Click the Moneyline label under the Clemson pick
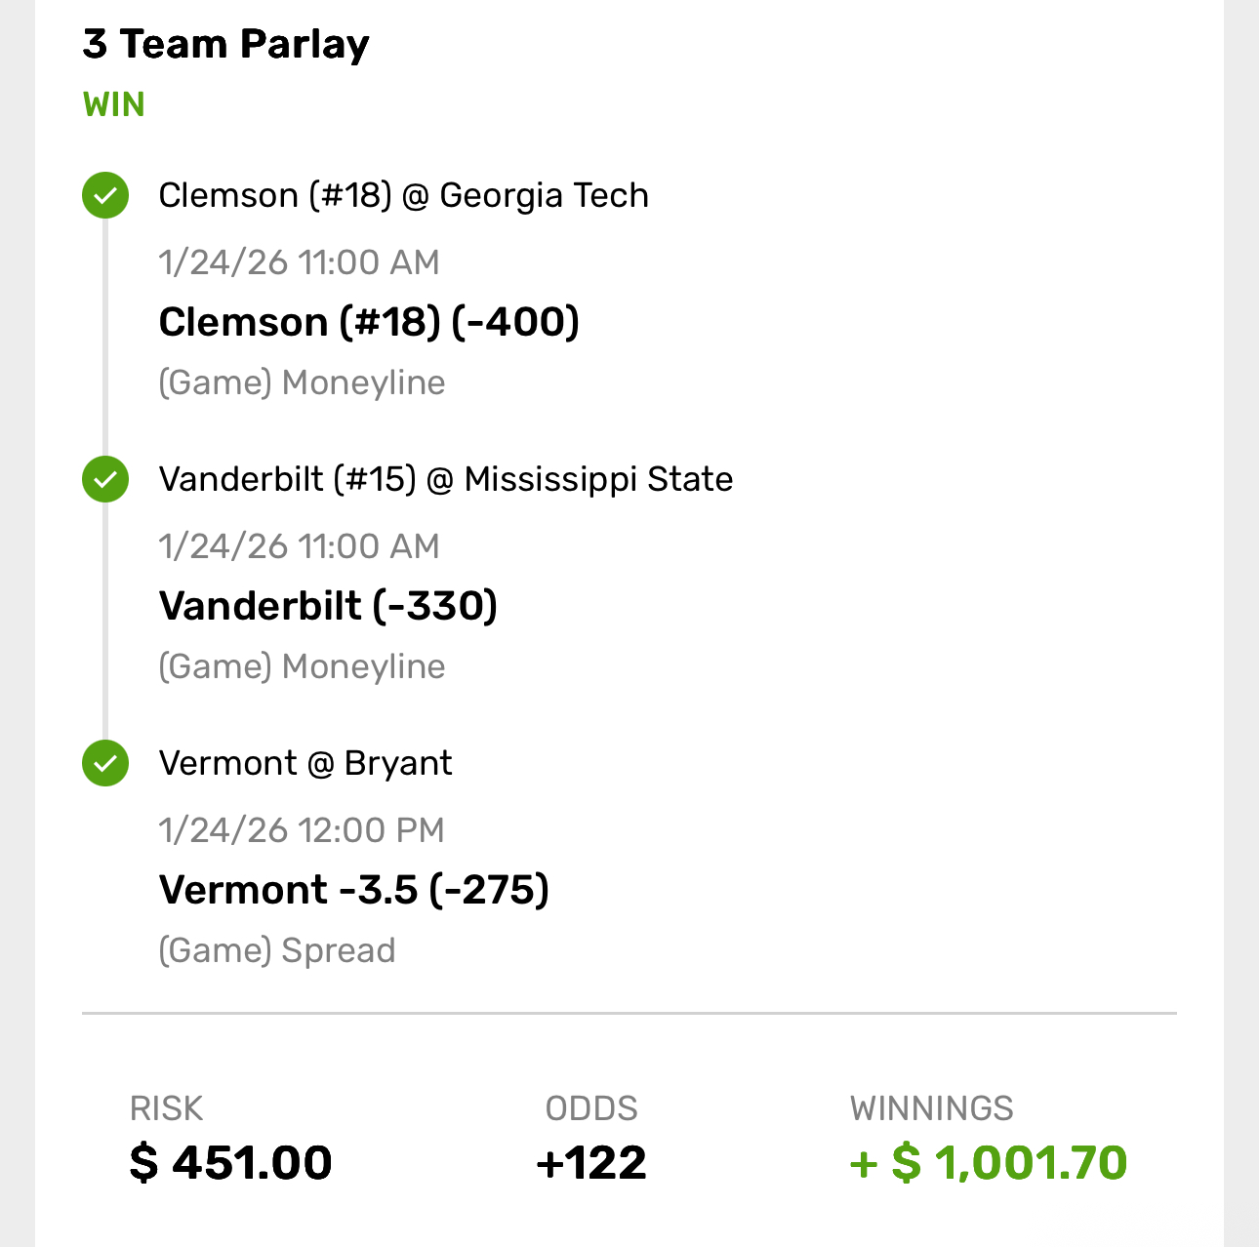1259x1247 pixels. 302,382
